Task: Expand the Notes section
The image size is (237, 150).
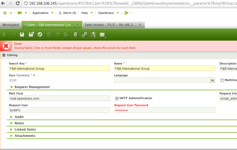Action: click(x=11, y=123)
